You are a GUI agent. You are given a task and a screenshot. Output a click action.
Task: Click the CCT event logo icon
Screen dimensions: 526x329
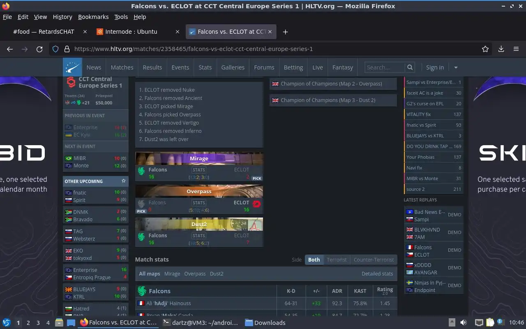71,82
